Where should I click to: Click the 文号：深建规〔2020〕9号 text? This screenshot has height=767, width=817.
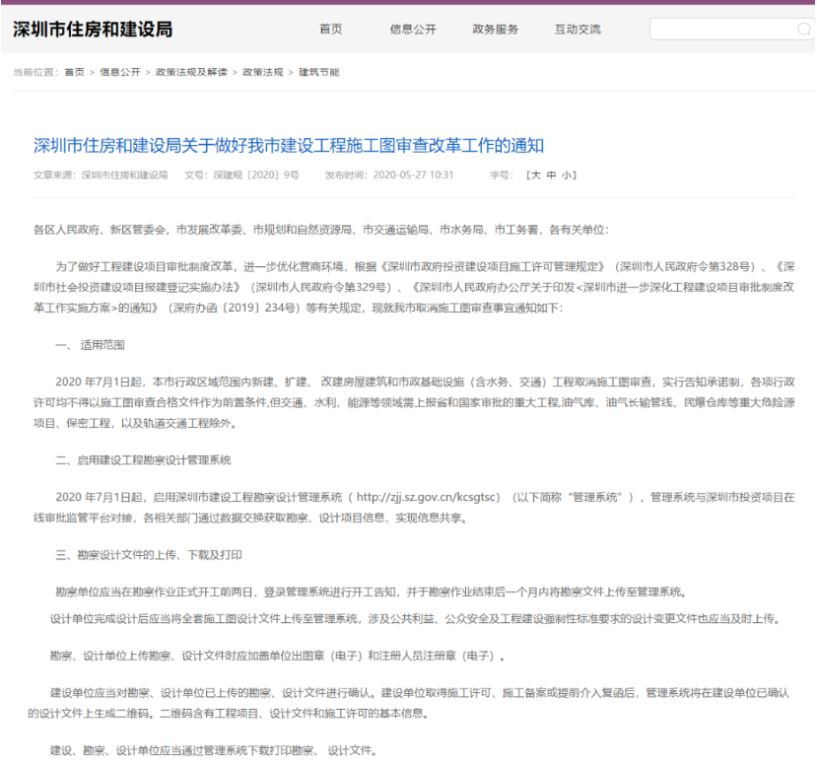(241, 175)
